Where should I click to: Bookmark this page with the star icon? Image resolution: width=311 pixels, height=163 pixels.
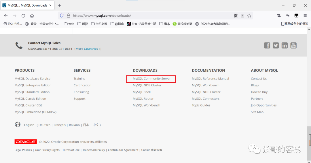tap(249, 15)
